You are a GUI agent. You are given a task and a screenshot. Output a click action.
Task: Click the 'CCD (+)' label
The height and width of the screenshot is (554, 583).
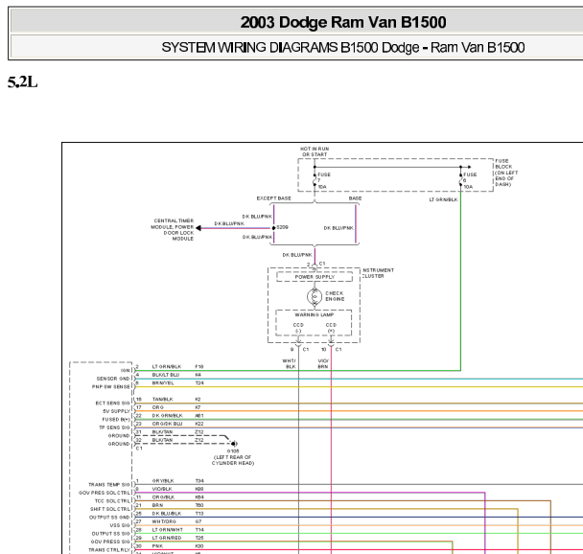tap(331, 328)
